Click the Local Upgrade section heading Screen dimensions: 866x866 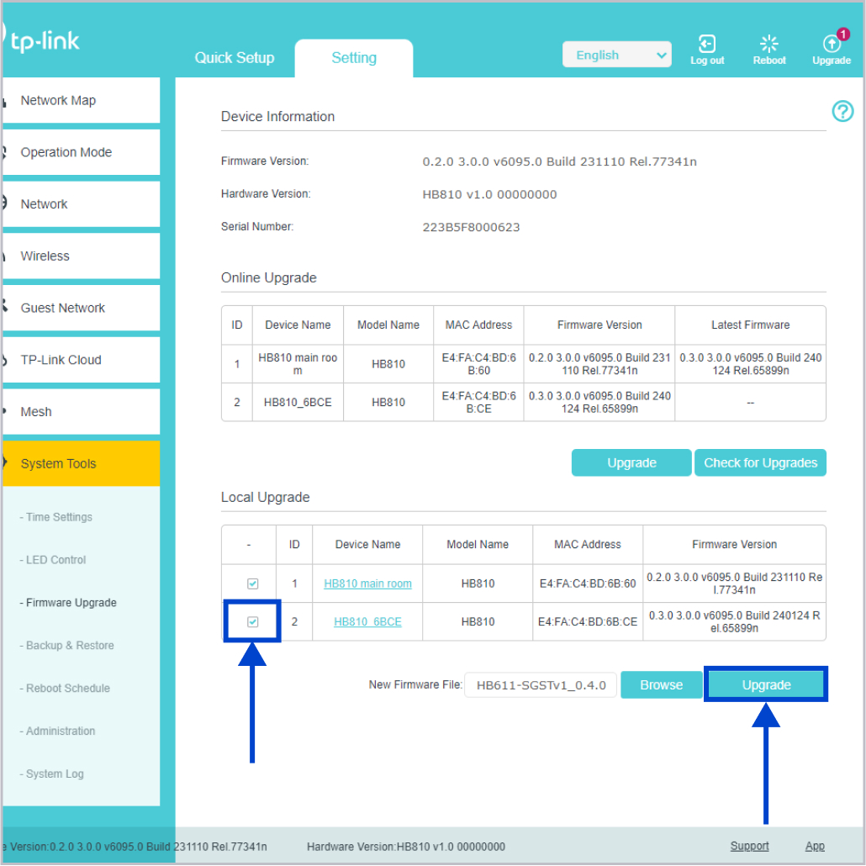pyautogui.click(x=265, y=498)
